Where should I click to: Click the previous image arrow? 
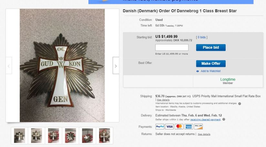pos(9,66)
